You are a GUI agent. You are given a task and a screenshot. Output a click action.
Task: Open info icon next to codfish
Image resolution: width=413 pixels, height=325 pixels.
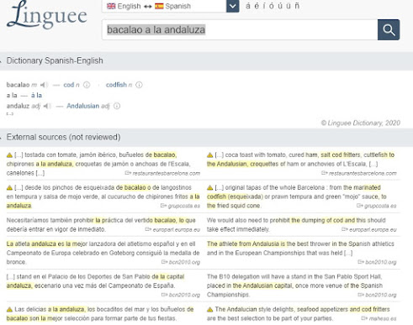(139, 85)
